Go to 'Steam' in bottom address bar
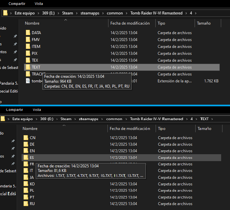The height and width of the screenshot is (210, 230). click(x=66, y=119)
